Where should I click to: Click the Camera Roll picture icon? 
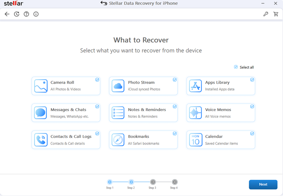(41, 86)
